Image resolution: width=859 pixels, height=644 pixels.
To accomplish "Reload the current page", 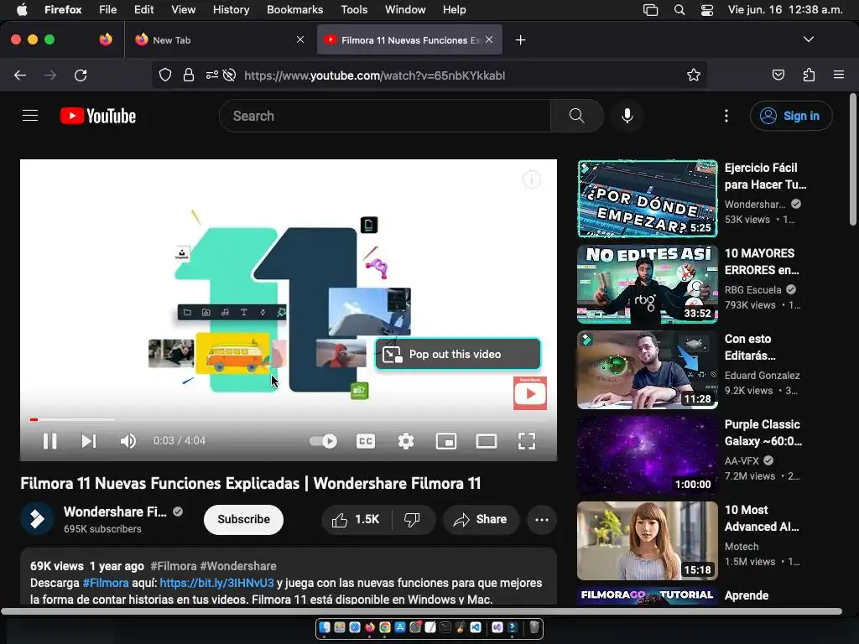I will point(81,75).
